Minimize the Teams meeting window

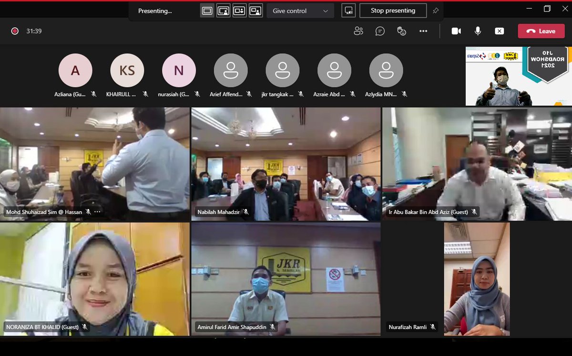pyautogui.click(x=530, y=9)
